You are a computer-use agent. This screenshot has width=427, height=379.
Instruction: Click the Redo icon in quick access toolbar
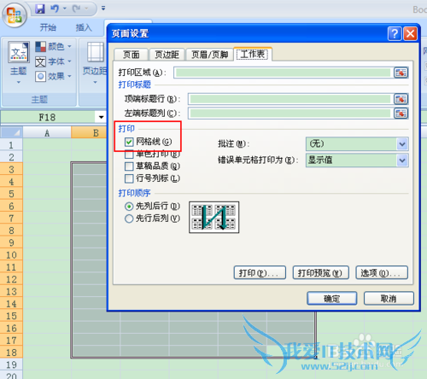point(76,9)
